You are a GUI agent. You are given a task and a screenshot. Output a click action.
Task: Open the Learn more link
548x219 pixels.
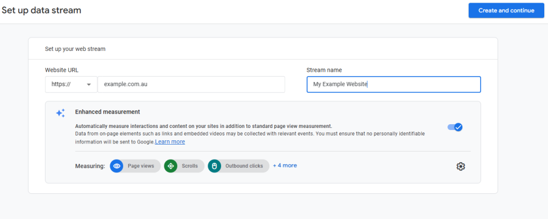(170, 142)
